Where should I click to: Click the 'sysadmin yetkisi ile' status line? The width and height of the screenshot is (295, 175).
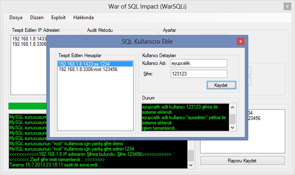[184, 118]
